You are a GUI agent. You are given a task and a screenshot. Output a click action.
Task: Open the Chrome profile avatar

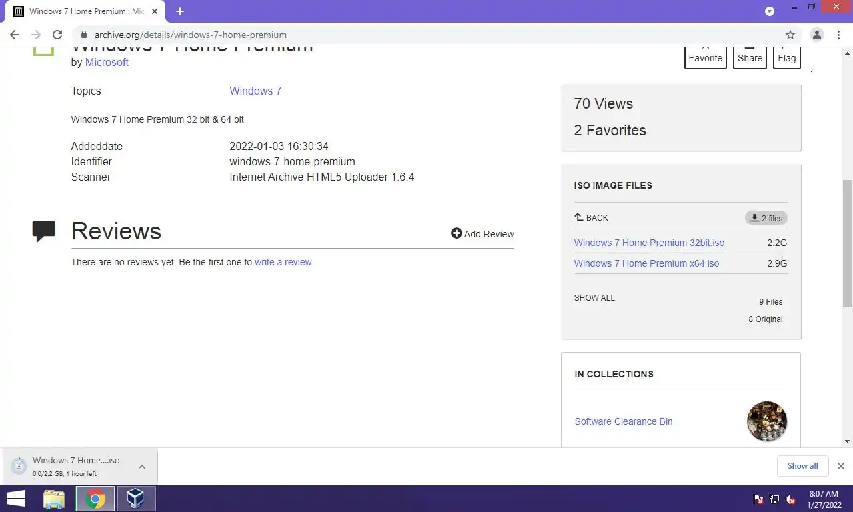coord(817,35)
